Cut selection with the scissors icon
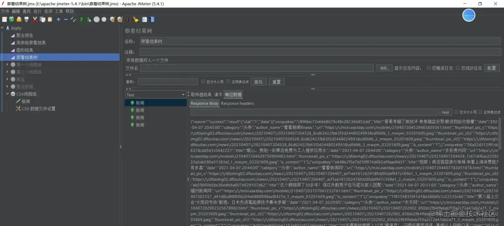The height and width of the screenshot is (226, 504). (35, 19)
